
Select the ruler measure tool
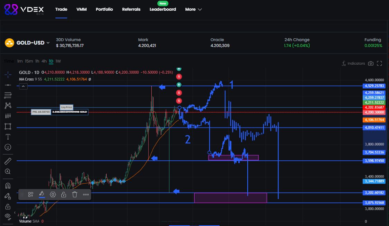pos(8,161)
